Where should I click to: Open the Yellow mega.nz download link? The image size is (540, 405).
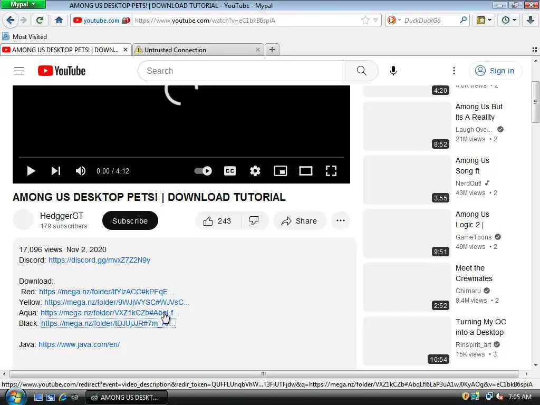[117, 302]
